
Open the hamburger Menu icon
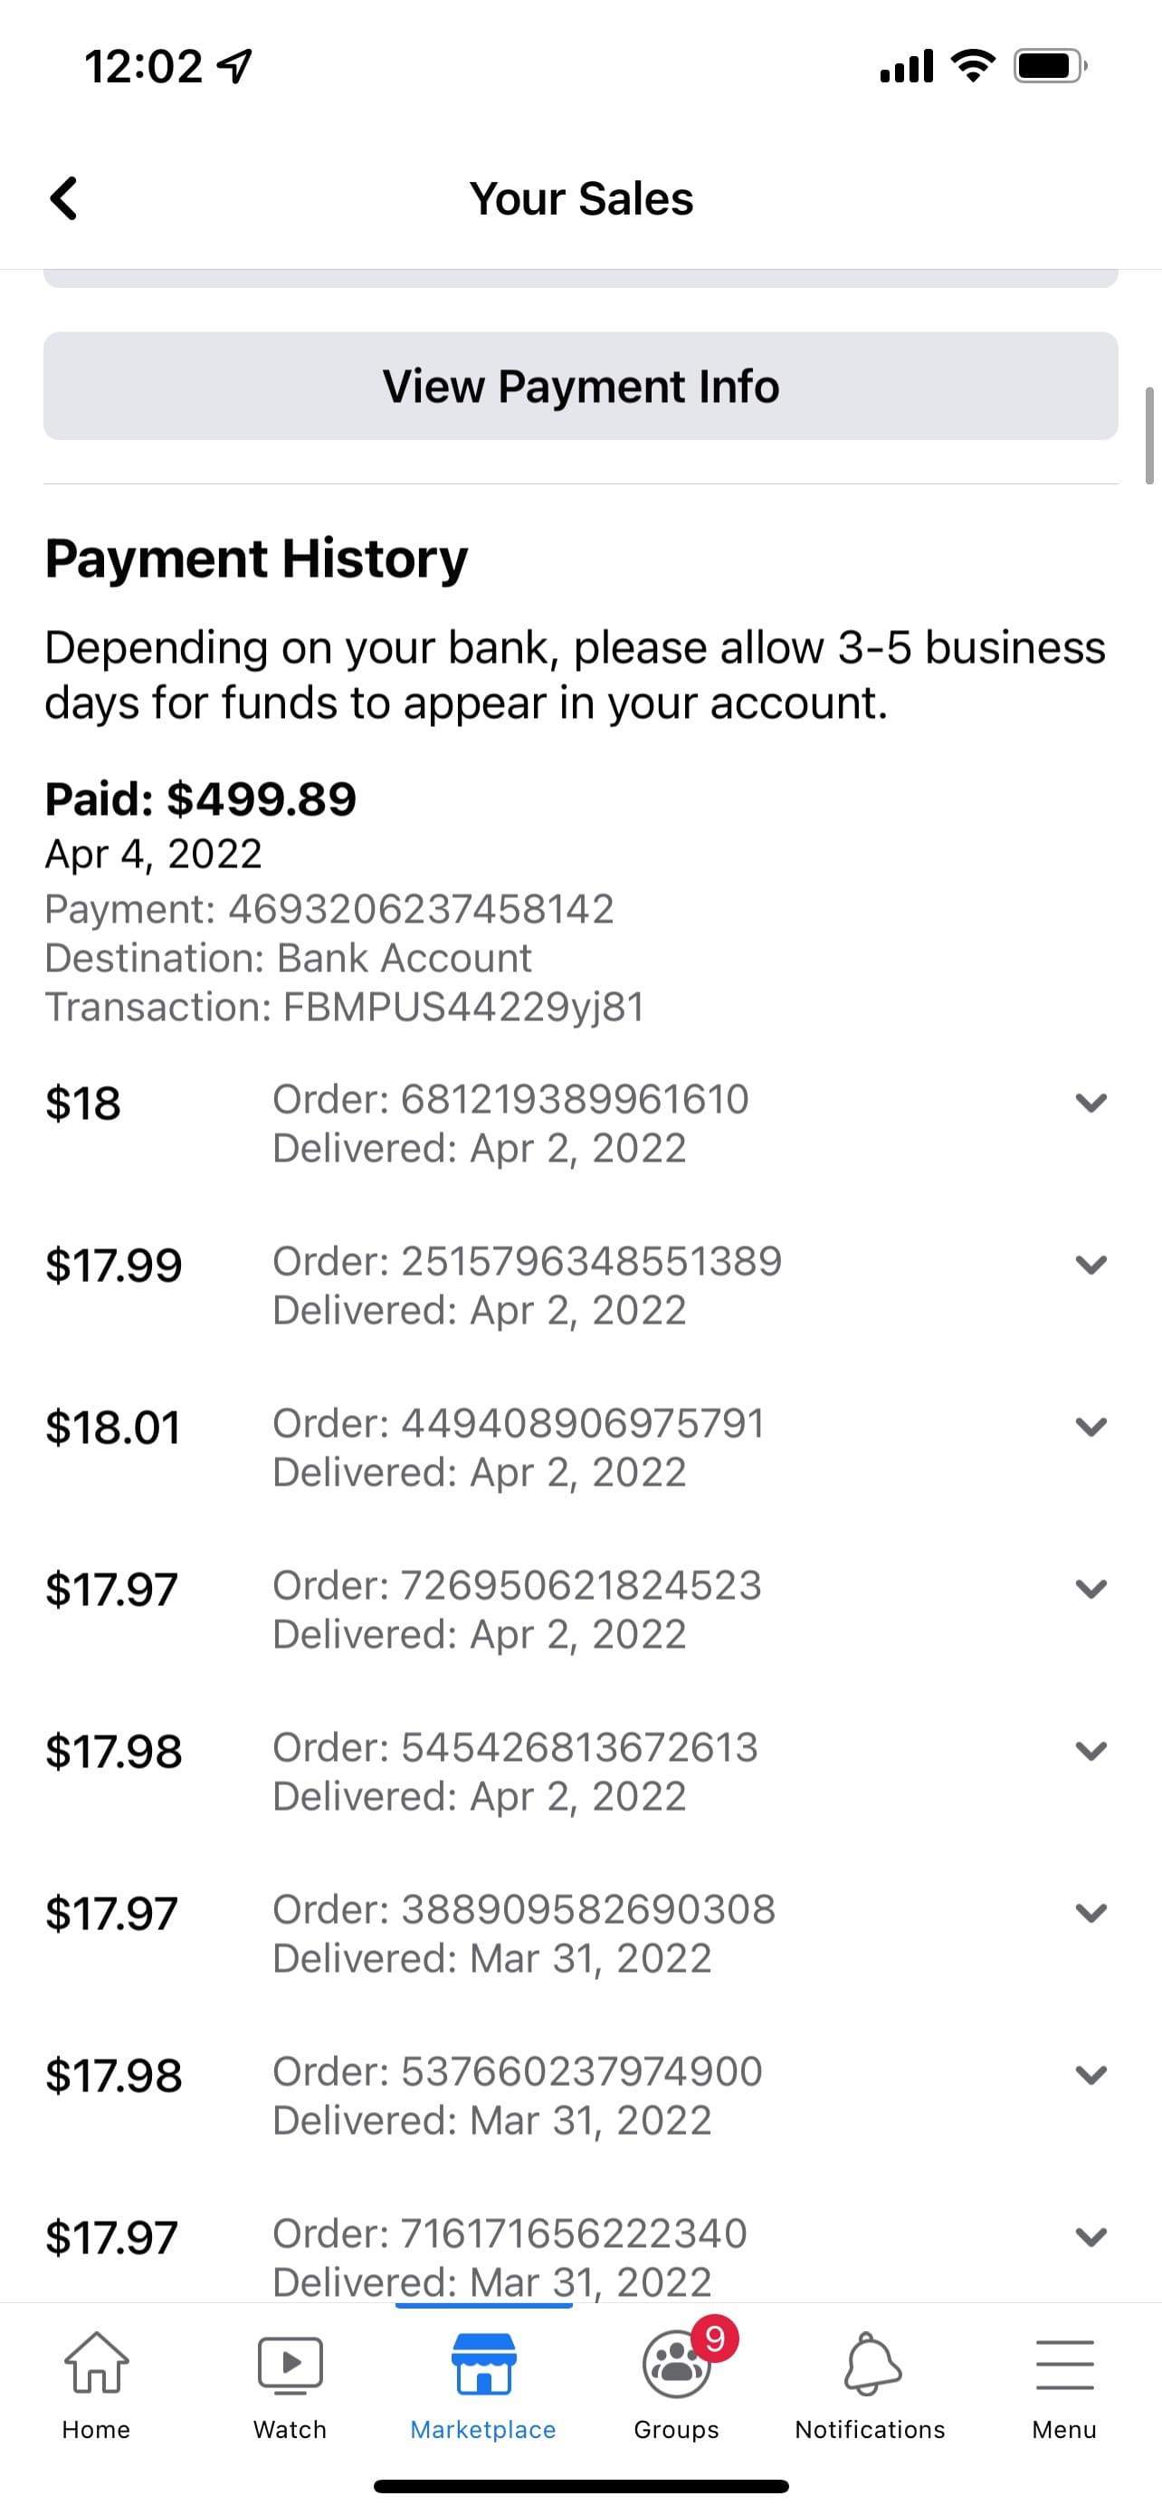point(1063,2364)
